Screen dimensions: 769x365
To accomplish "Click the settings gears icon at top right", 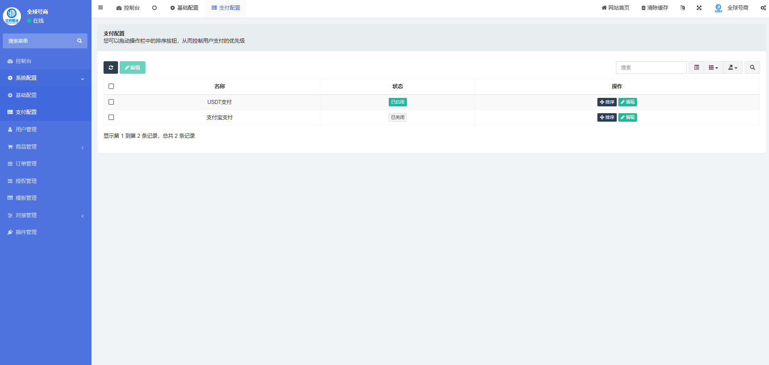I will (x=763, y=8).
